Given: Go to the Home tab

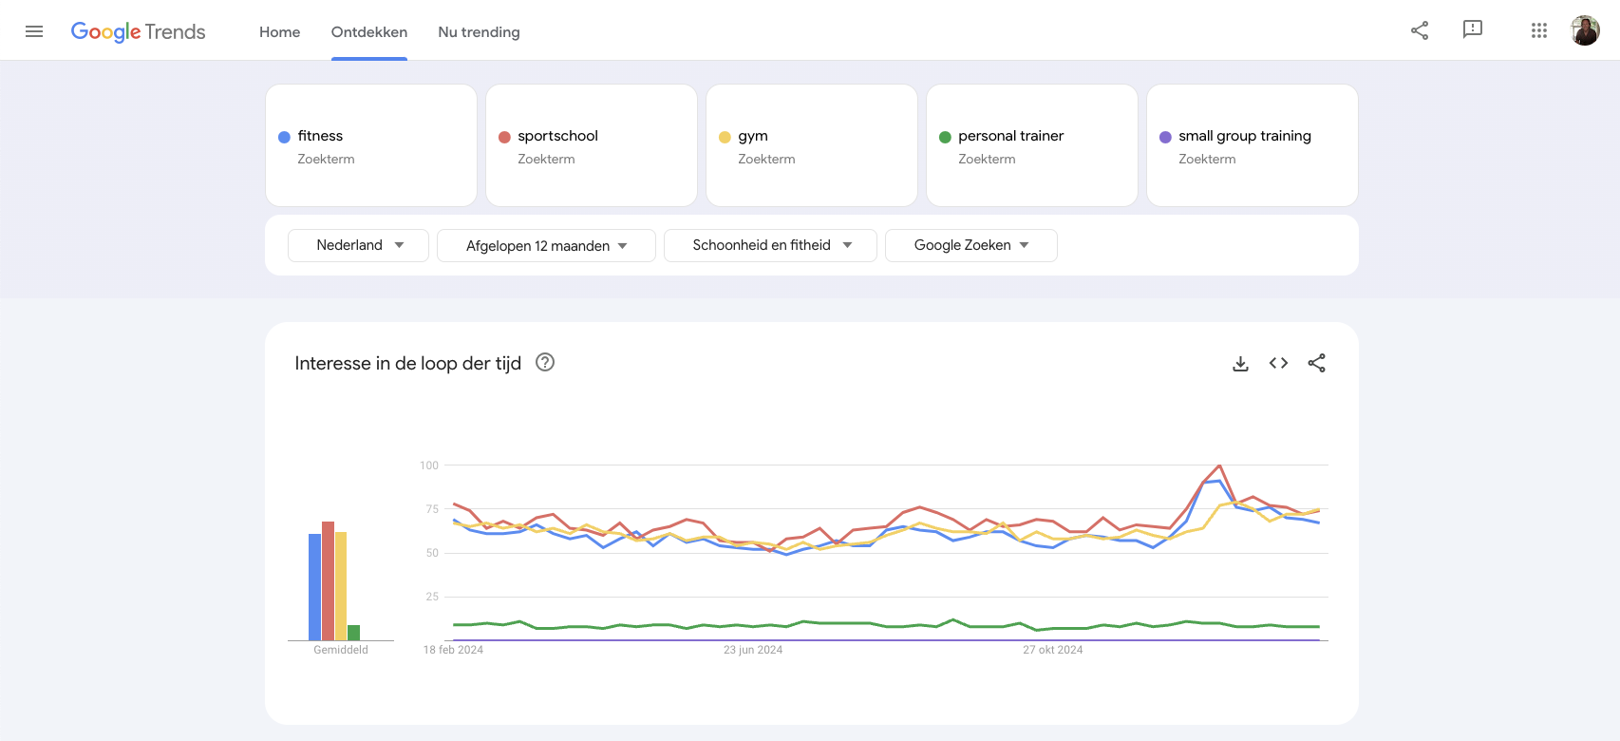Looking at the screenshot, I should tap(279, 31).
